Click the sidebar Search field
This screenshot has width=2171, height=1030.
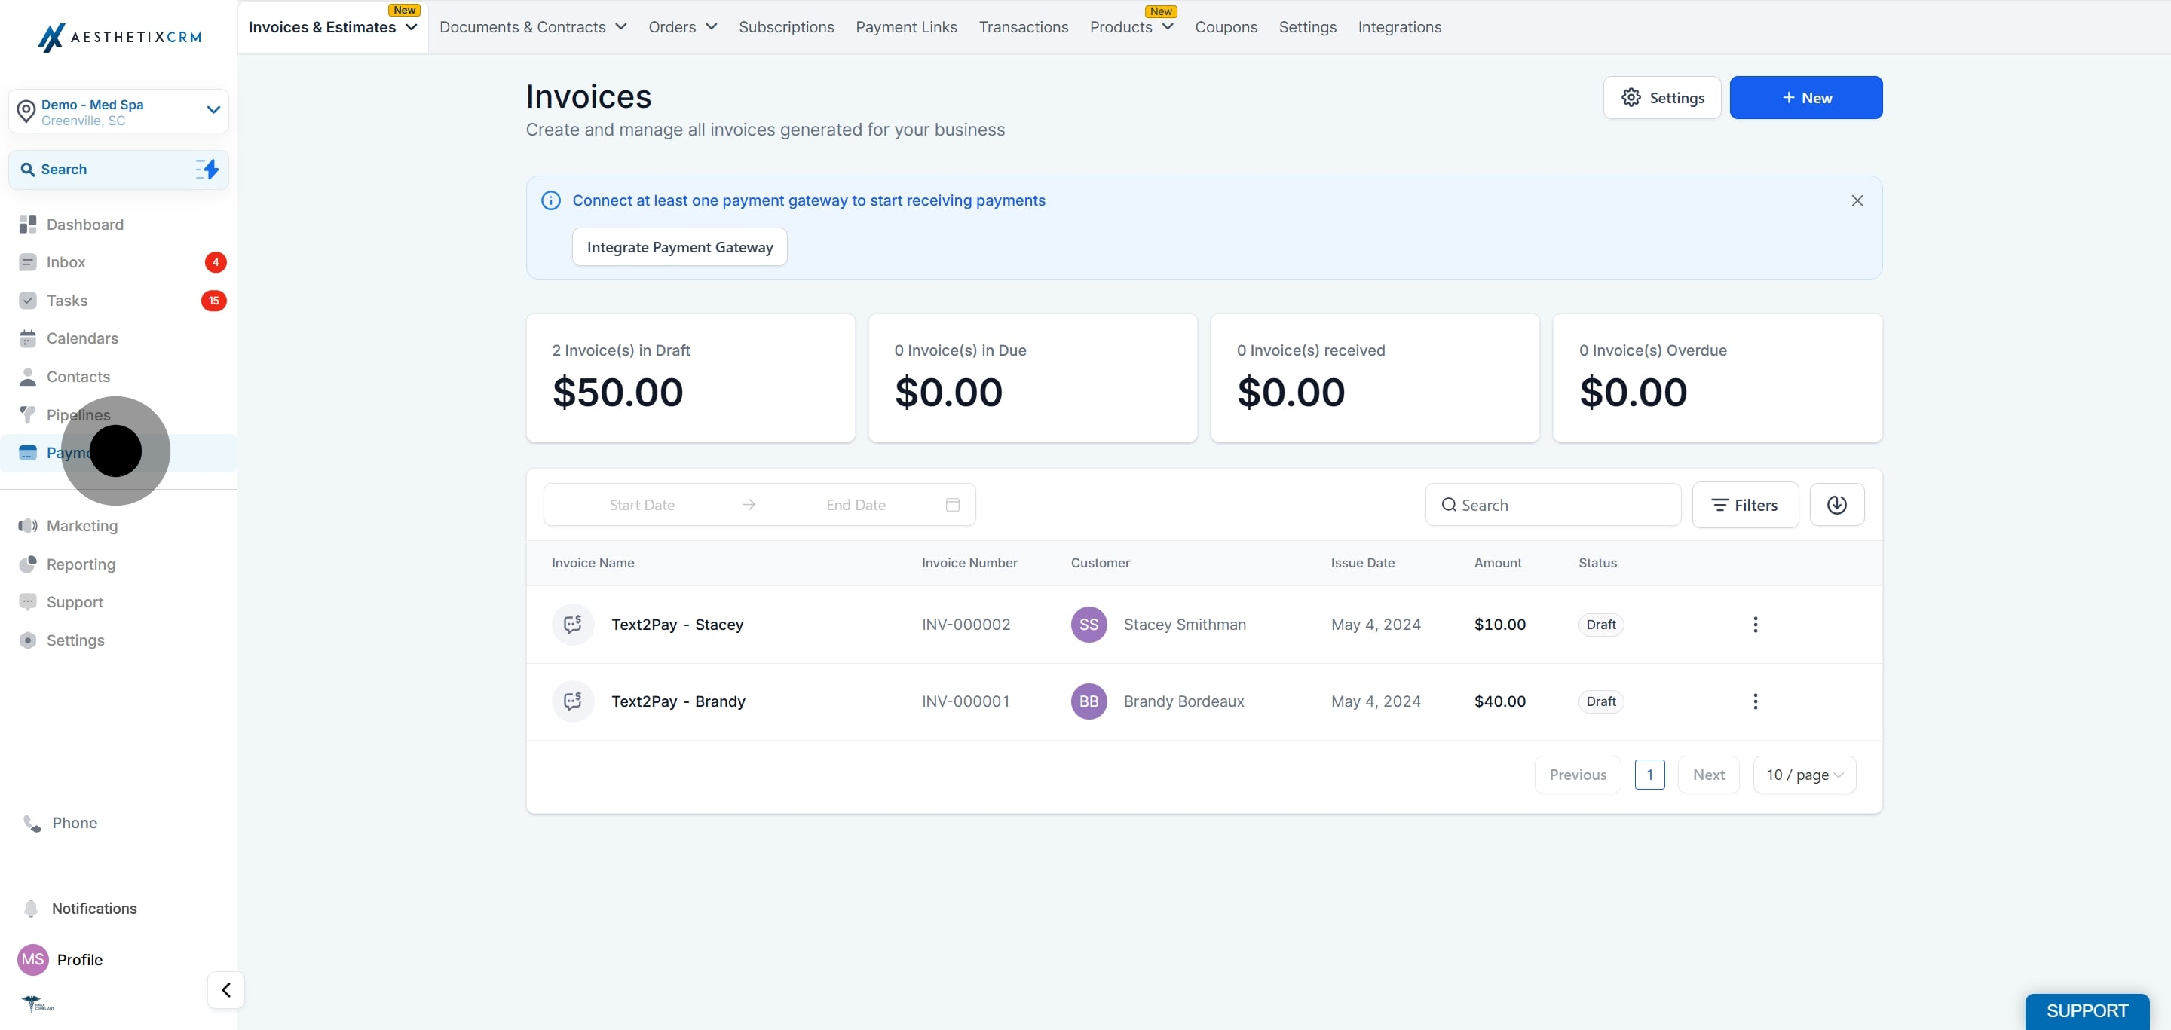click(x=118, y=170)
